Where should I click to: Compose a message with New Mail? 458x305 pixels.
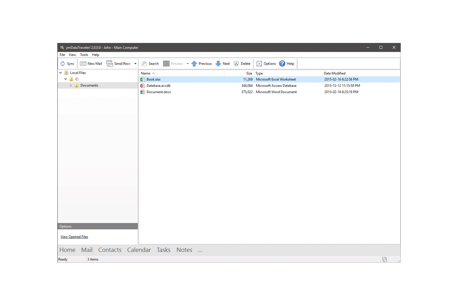click(91, 64)
